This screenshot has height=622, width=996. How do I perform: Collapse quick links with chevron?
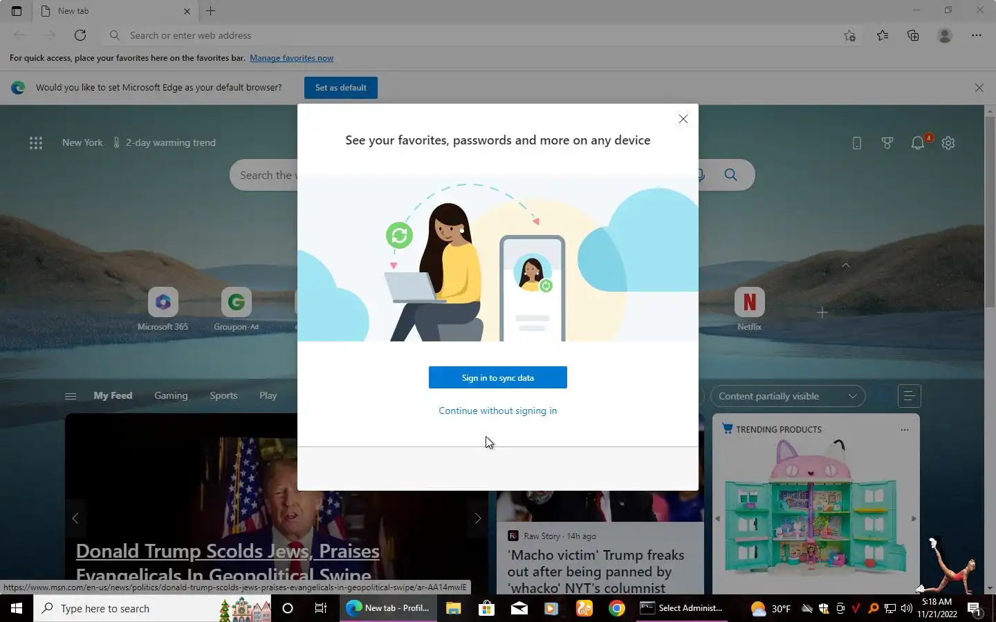(846, 265)
